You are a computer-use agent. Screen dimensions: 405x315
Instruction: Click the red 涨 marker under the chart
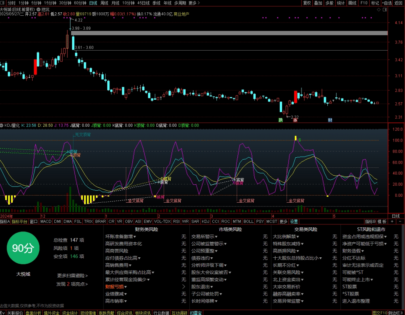[x=295, y=120]
